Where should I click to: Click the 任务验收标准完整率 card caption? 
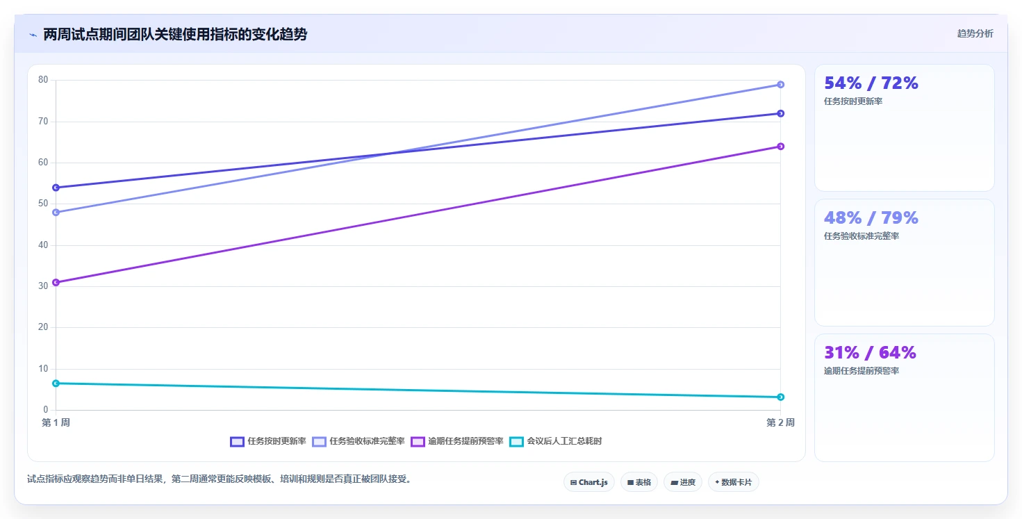click(862, 236)
